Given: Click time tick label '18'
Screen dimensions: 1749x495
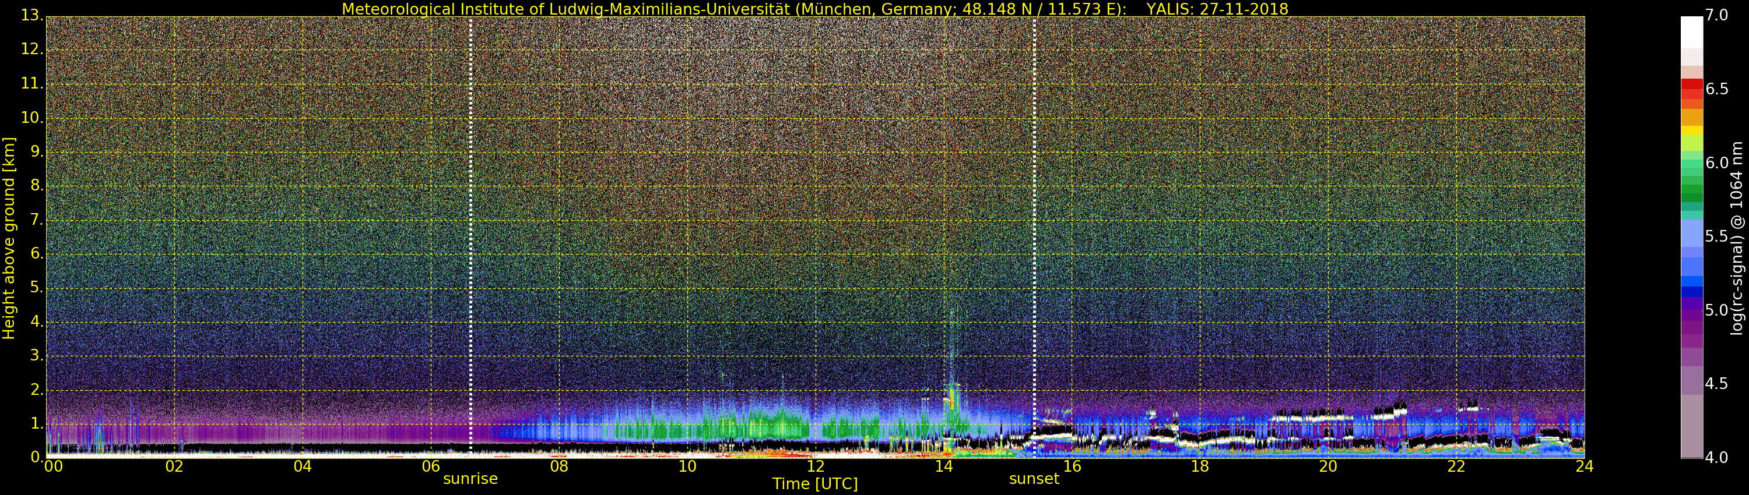Looking at the screenshot, I should [1200, 466].
